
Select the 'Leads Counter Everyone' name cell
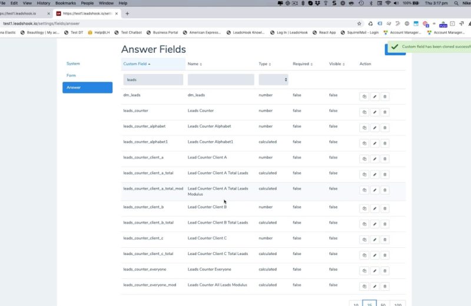point(210,270)
